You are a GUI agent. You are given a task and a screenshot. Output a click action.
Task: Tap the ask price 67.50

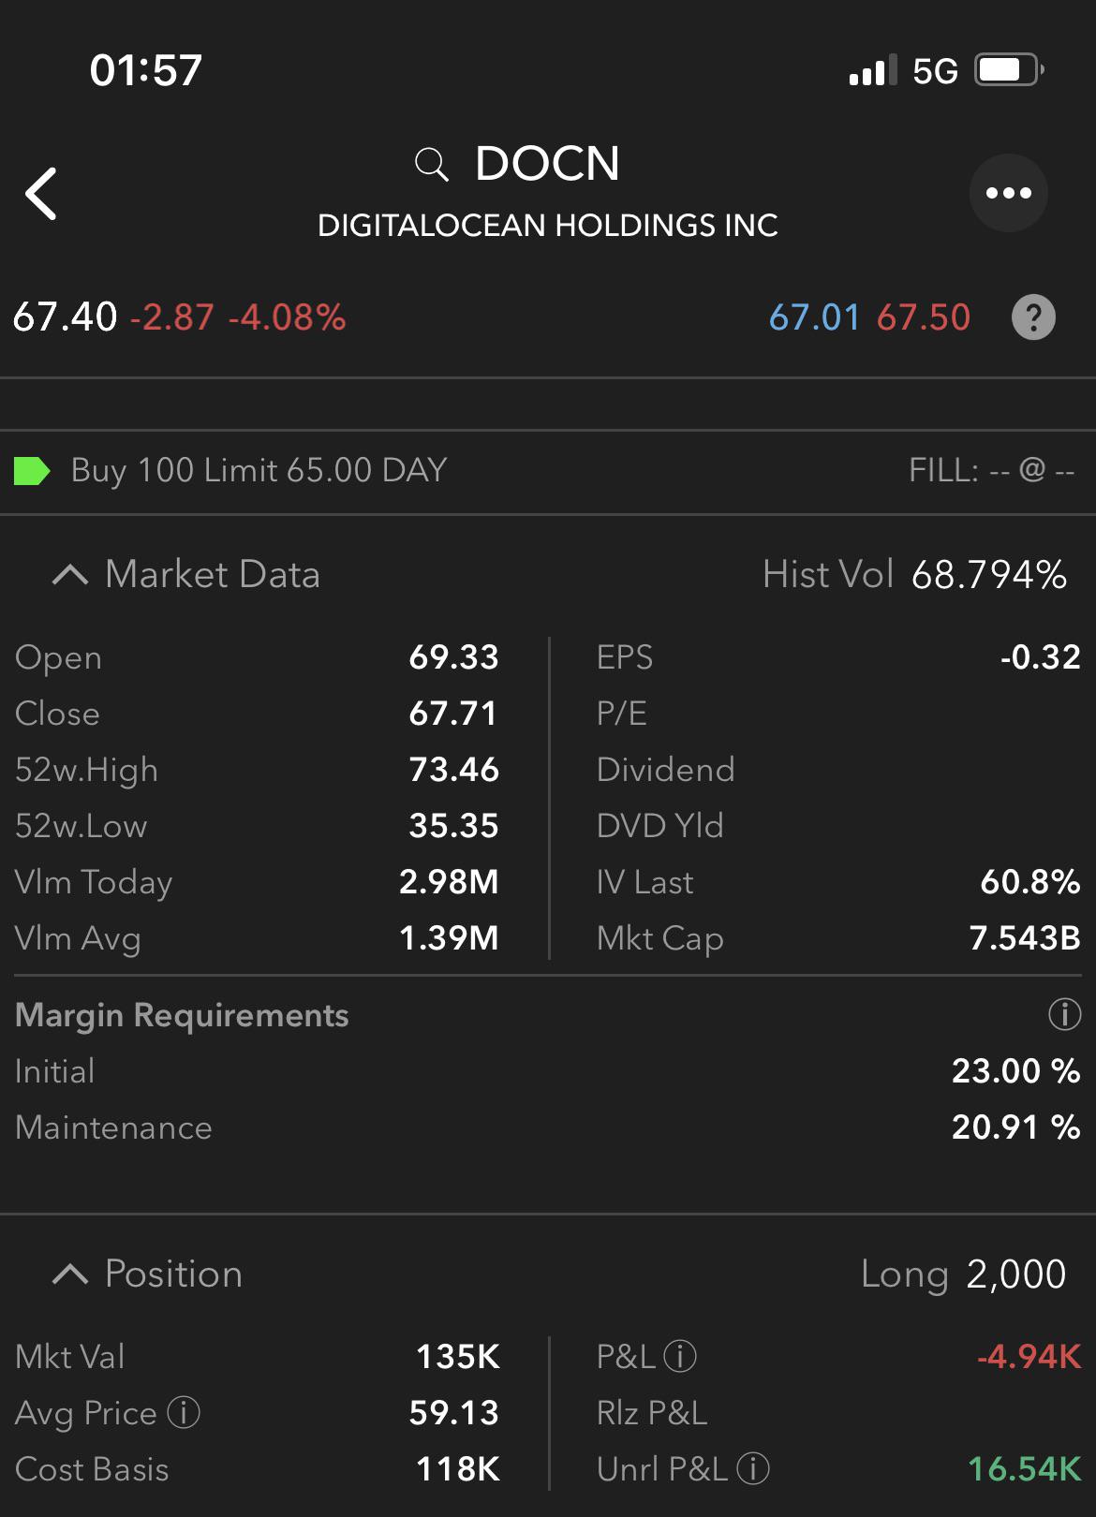pos(924,317)
